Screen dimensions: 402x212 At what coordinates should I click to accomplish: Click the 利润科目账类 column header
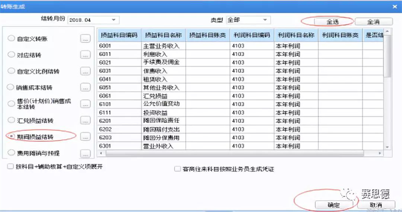tap(340, 35)
